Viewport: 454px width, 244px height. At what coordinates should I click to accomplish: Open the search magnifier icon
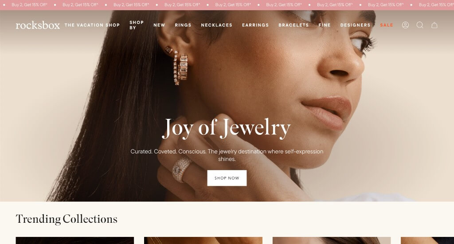pyautogui.click(x=420, y=25)
